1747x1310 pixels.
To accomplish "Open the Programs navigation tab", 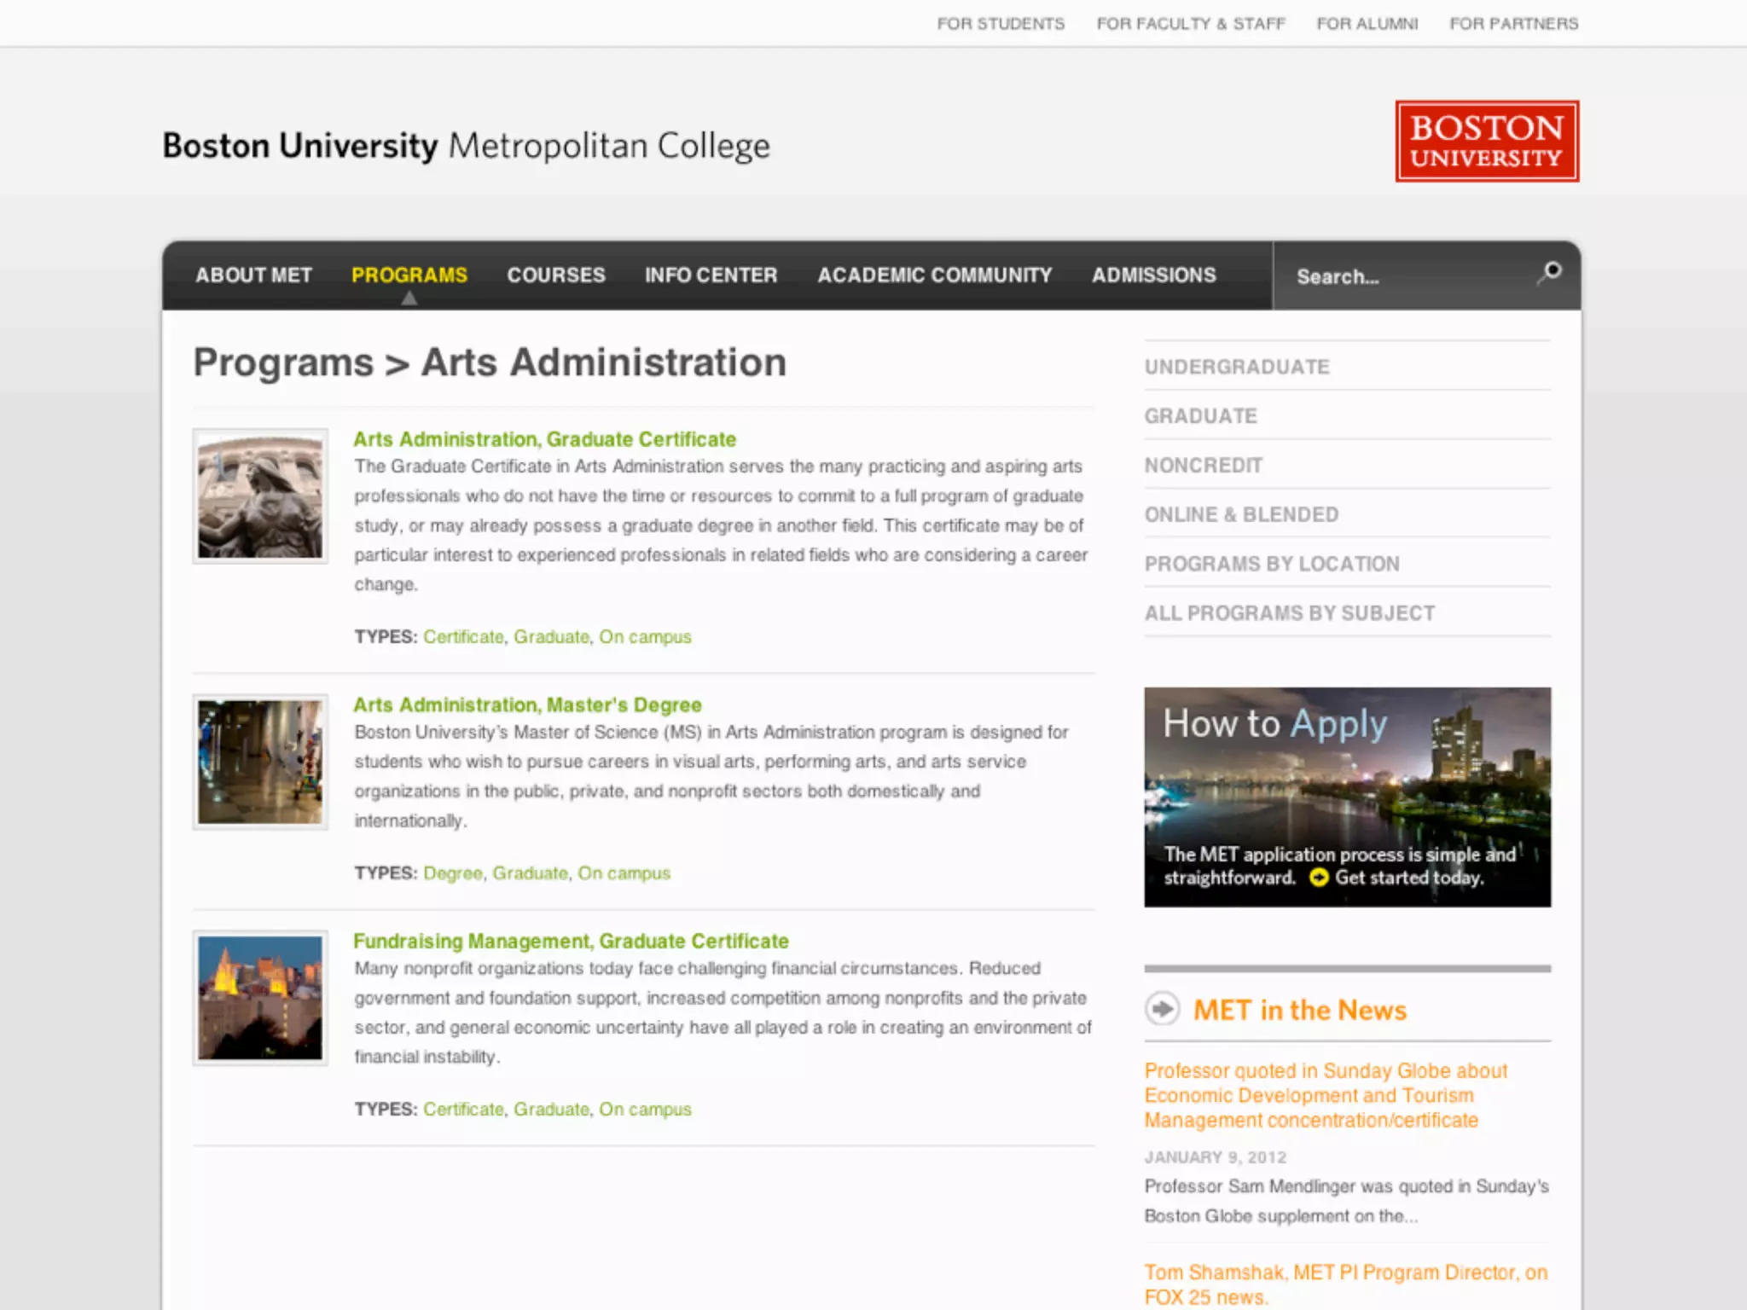I will coord(409,275).
